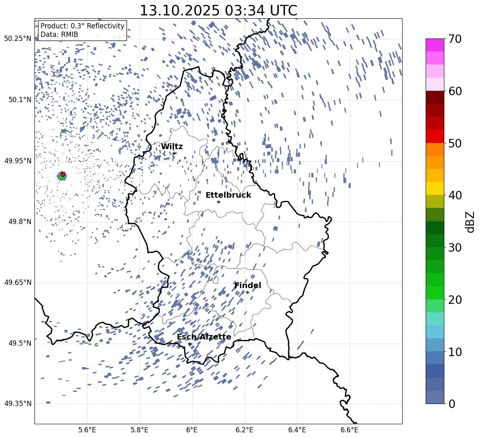Image resolution: width=480 pixels, height=438 pixels.
Task: Click the dBZ colorbar label
Action: pos(470,222)
